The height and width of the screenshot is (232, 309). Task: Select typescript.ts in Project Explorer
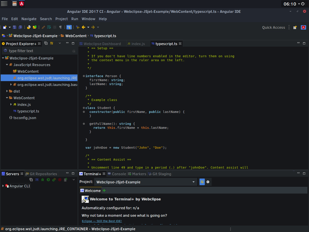point(28,111)
